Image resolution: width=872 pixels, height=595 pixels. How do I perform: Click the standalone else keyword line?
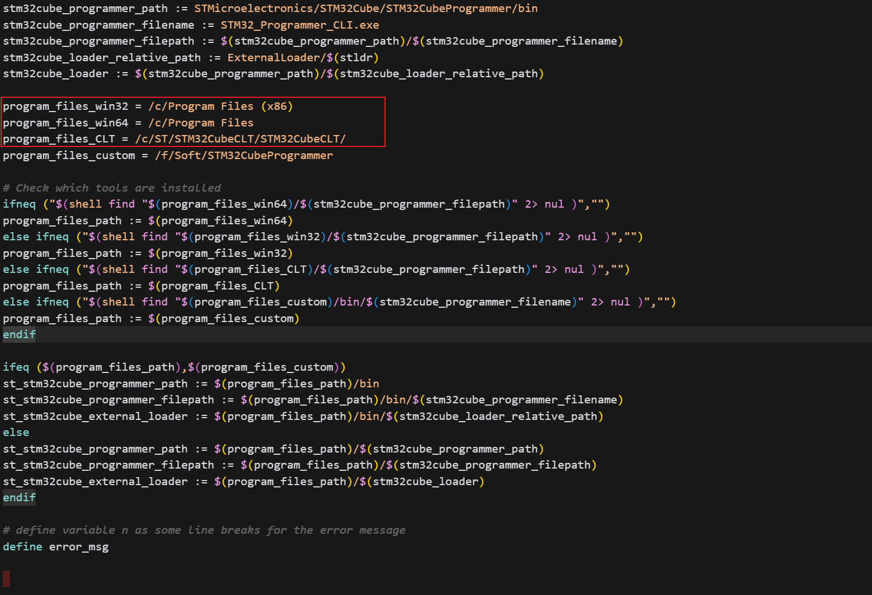coord(16,433)
